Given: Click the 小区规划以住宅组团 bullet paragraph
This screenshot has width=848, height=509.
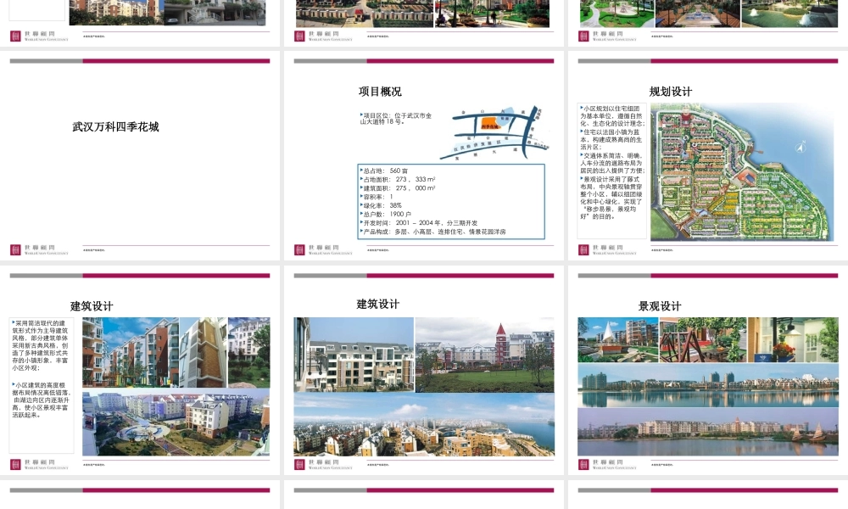Looking at the screenshot, I should point(612,115).
